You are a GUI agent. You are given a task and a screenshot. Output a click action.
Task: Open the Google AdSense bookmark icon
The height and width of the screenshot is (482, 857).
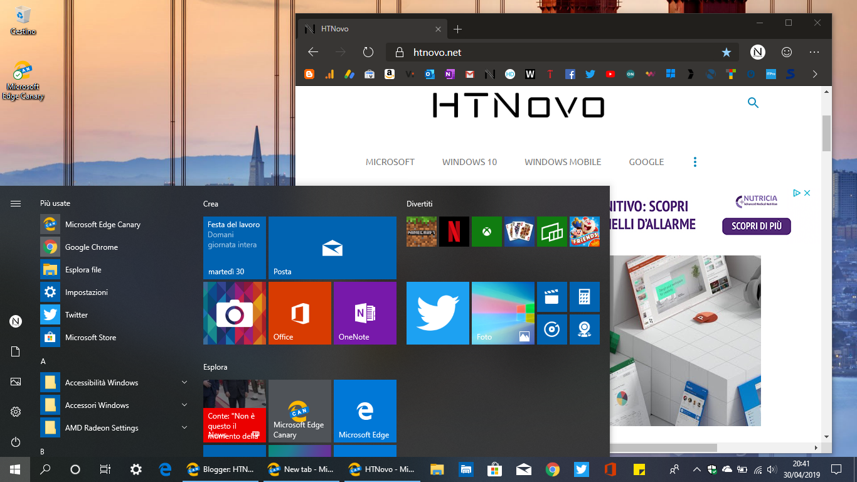tap(349, 74)
